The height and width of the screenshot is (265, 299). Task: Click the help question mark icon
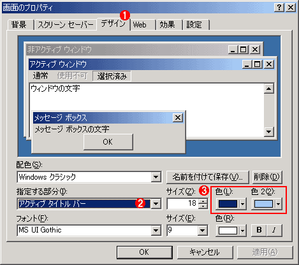(279, 8)
